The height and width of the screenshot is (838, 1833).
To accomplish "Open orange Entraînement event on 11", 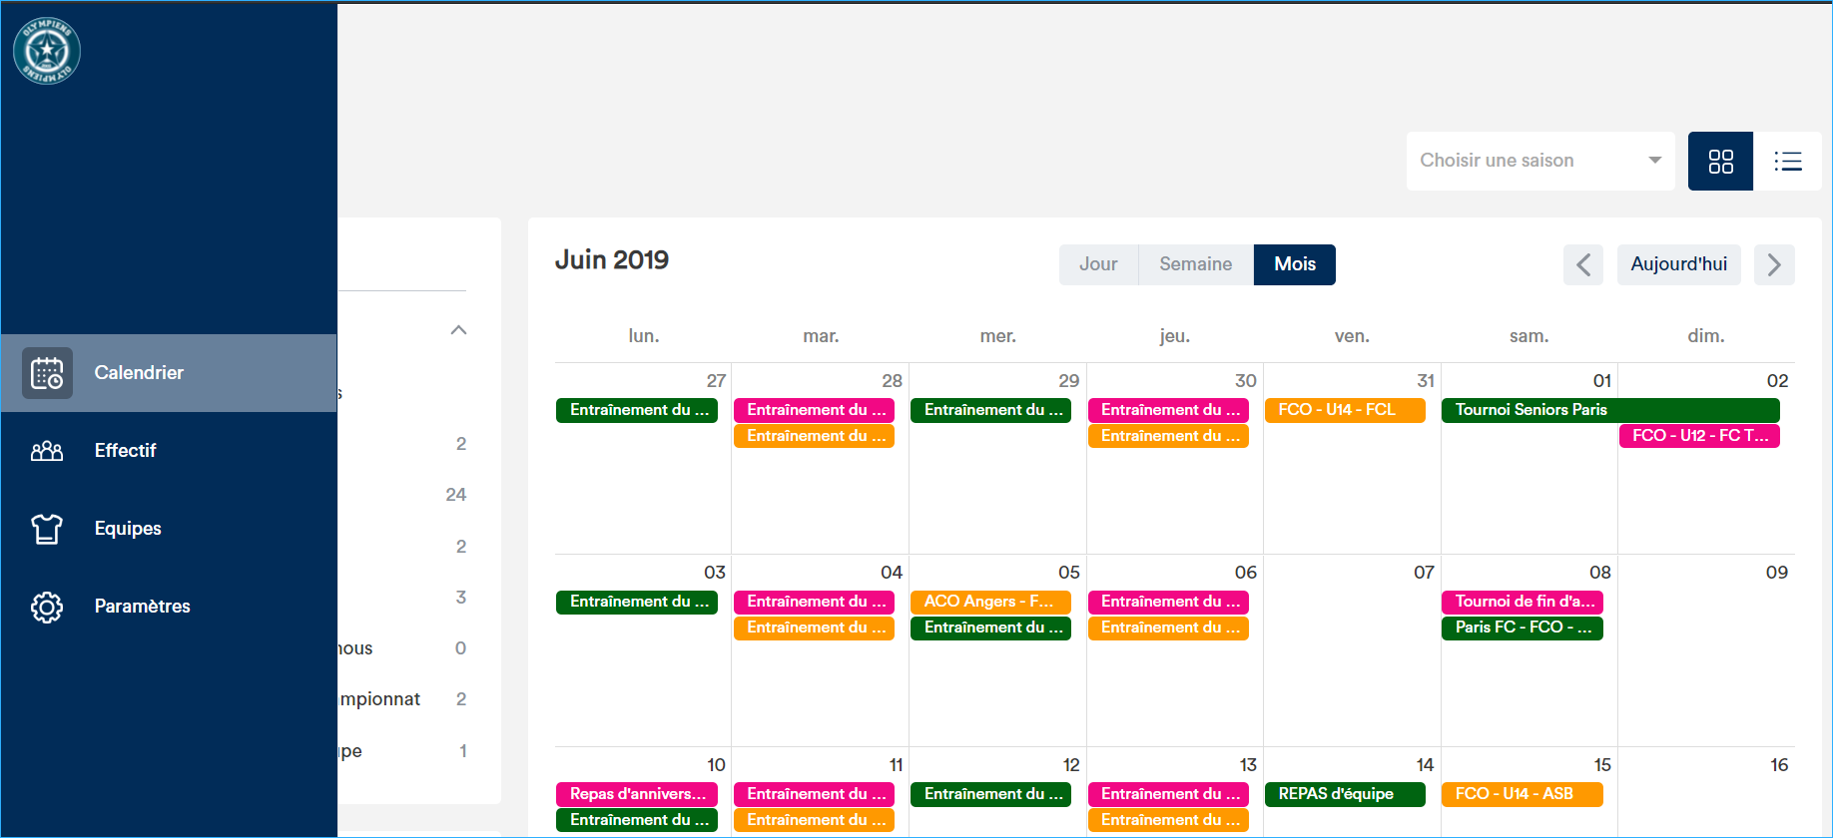I will 814,820.
